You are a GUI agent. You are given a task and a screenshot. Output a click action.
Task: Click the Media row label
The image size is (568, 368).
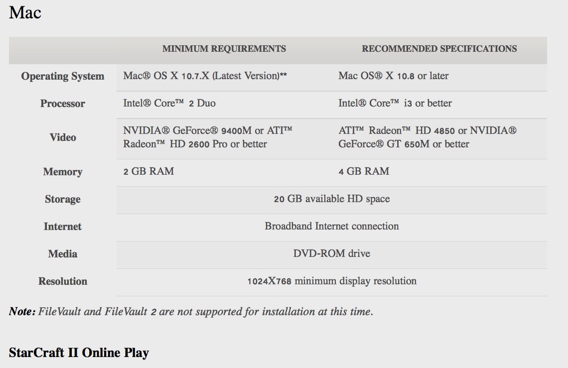click(63, 254)
